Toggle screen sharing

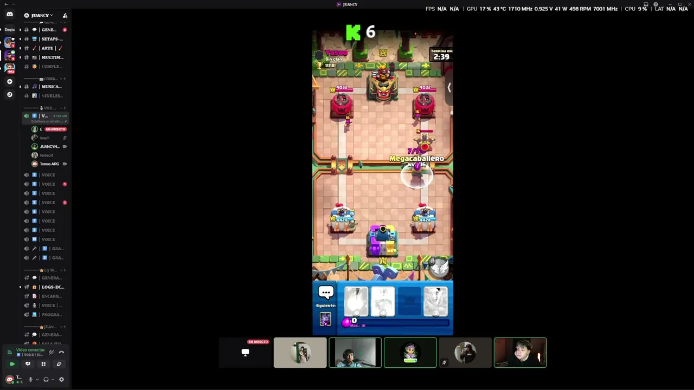point(28,364)
